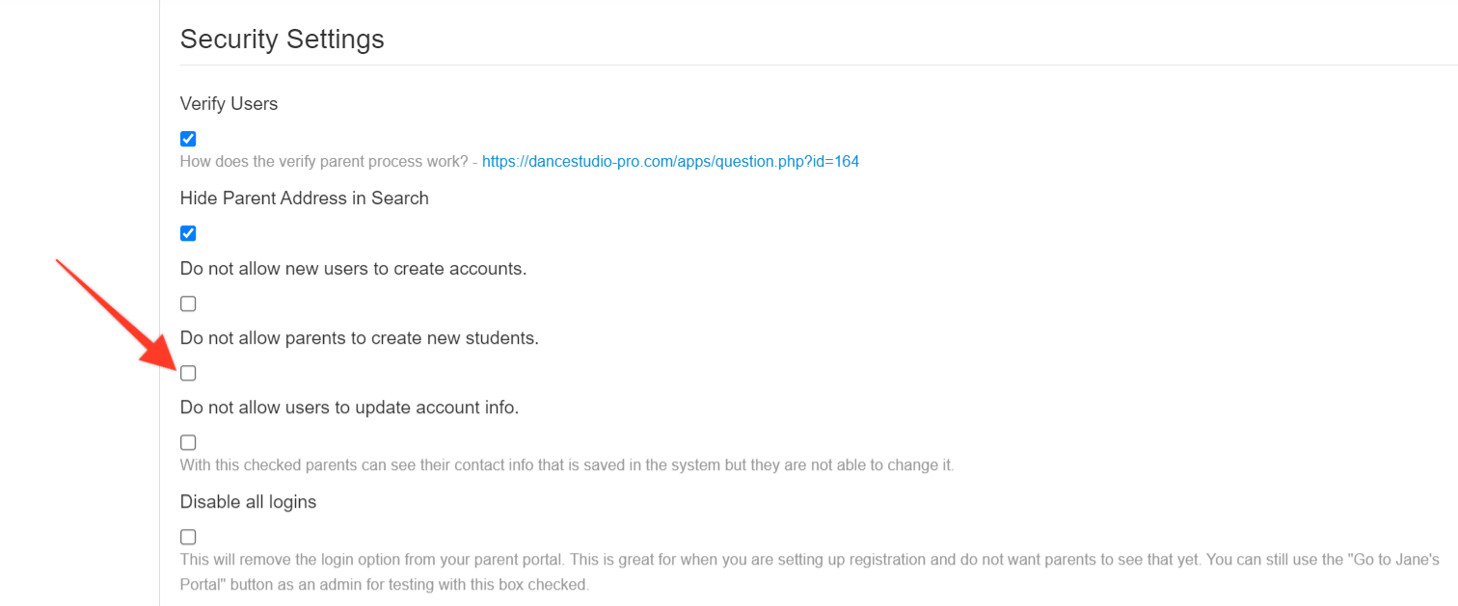Click the 'How does the verify parent process work?' text
The height and width of the screenshot is (606, 1458).
click(324, 162)
